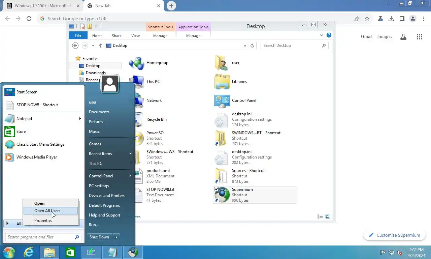Open Action Center flag in system tray

(x=383, y=253)
